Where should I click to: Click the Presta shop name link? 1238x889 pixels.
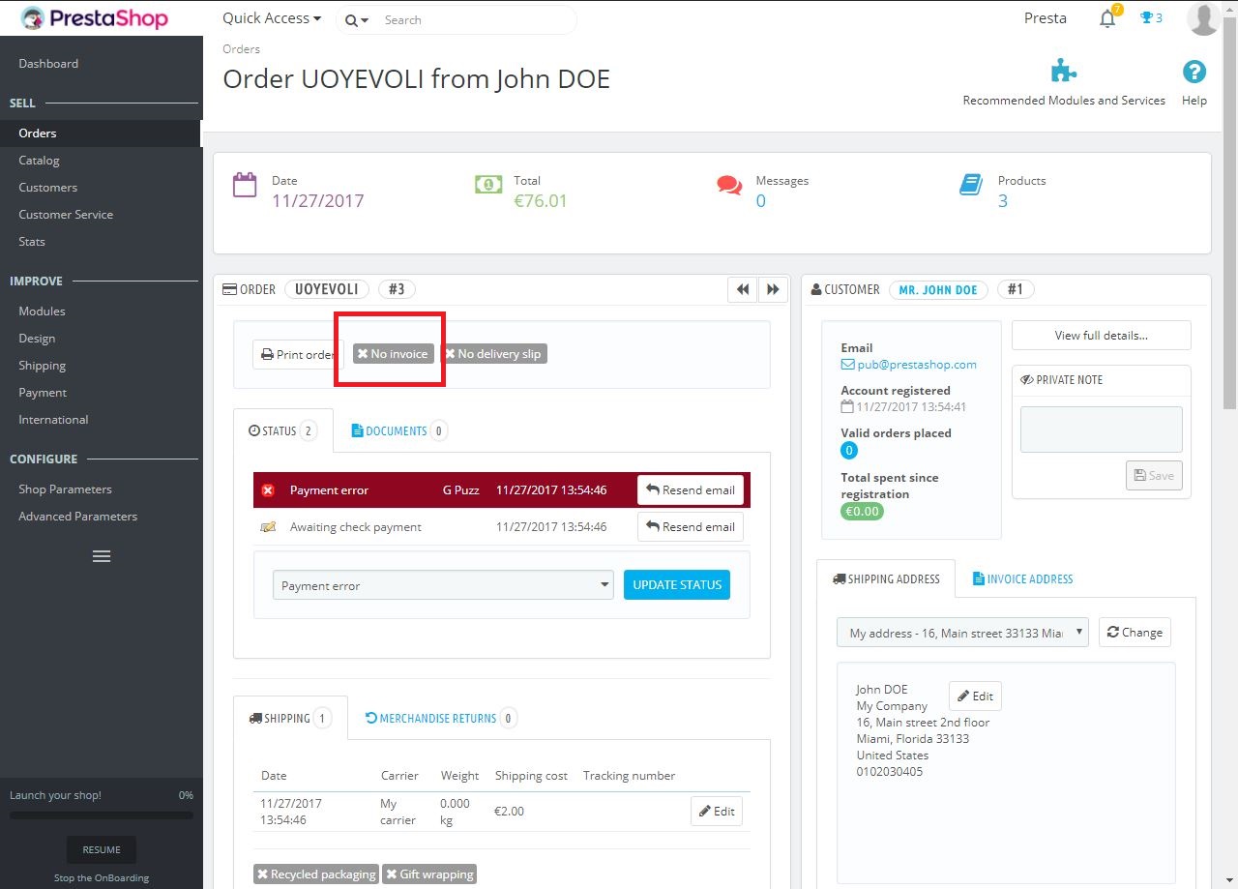[1046, 18]
